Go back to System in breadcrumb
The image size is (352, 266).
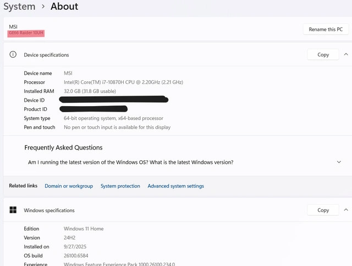pyautogui.click(x=19, y=7)
